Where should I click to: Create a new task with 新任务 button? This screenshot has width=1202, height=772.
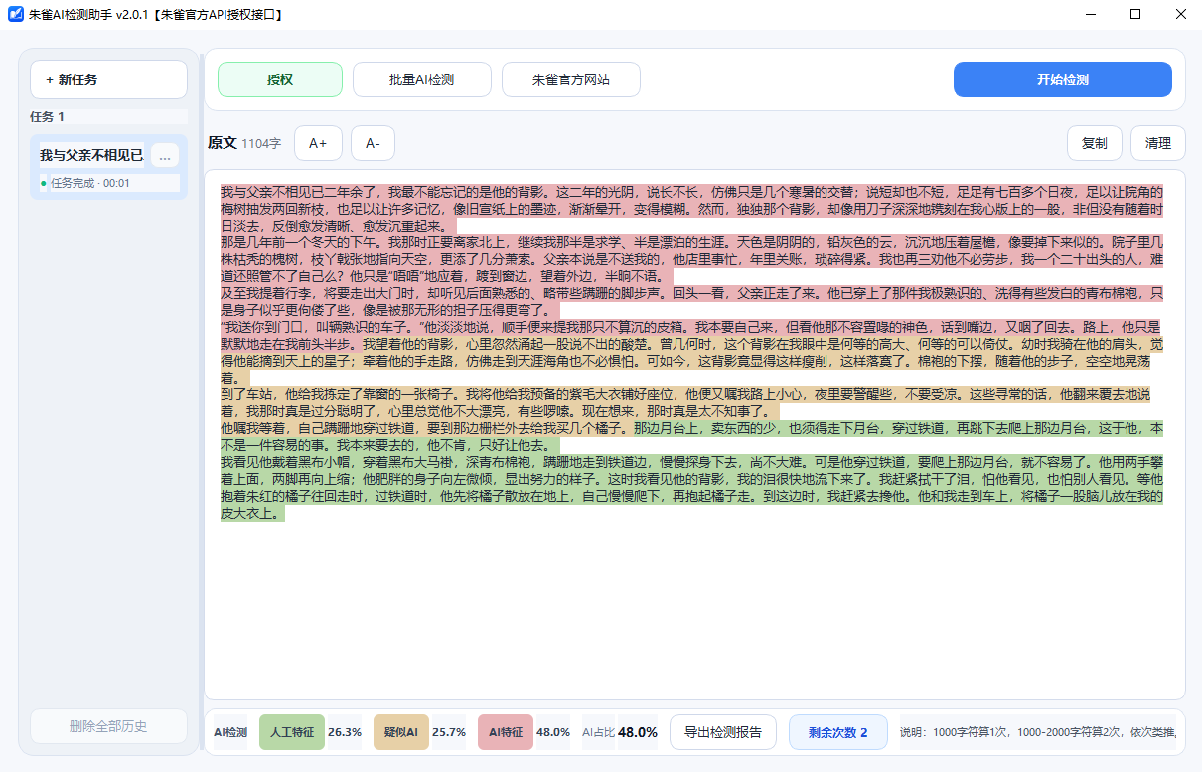tap(108, 79)
